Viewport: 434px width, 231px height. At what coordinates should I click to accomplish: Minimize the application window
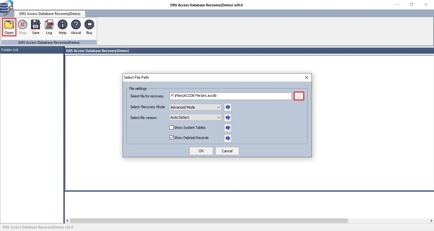click(x=397, y=4)
